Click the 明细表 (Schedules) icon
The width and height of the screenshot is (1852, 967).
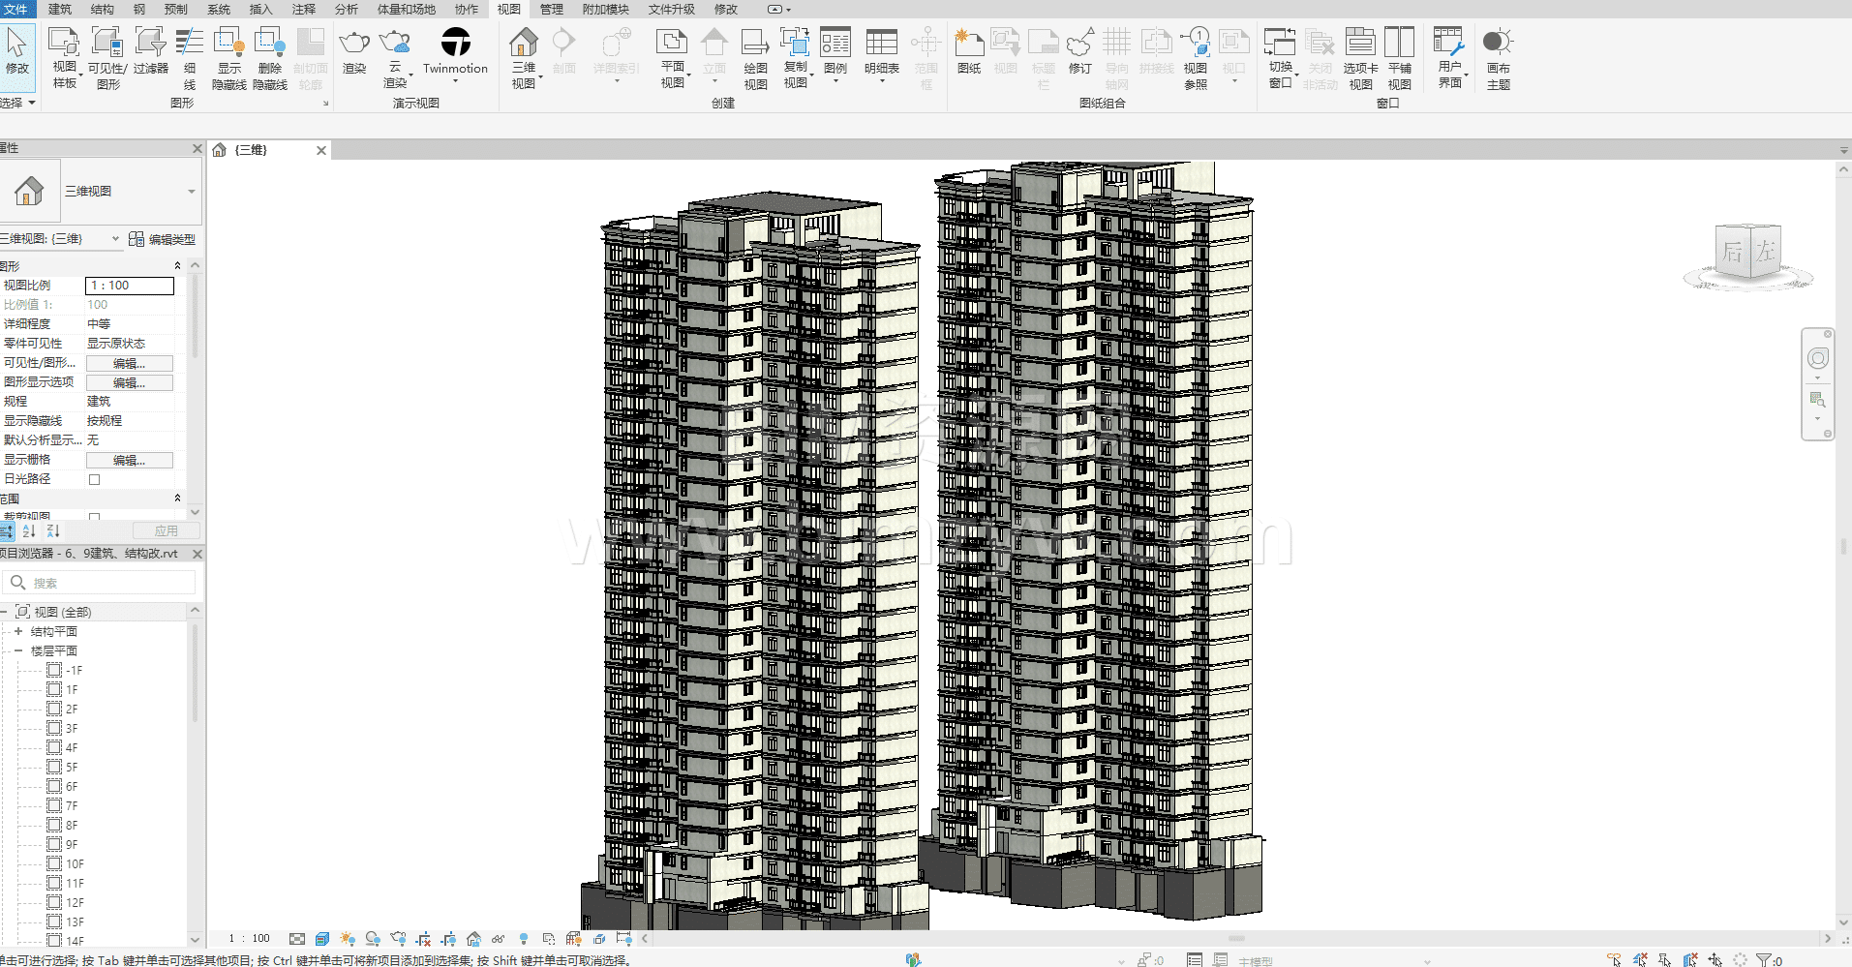click(881, 44)
